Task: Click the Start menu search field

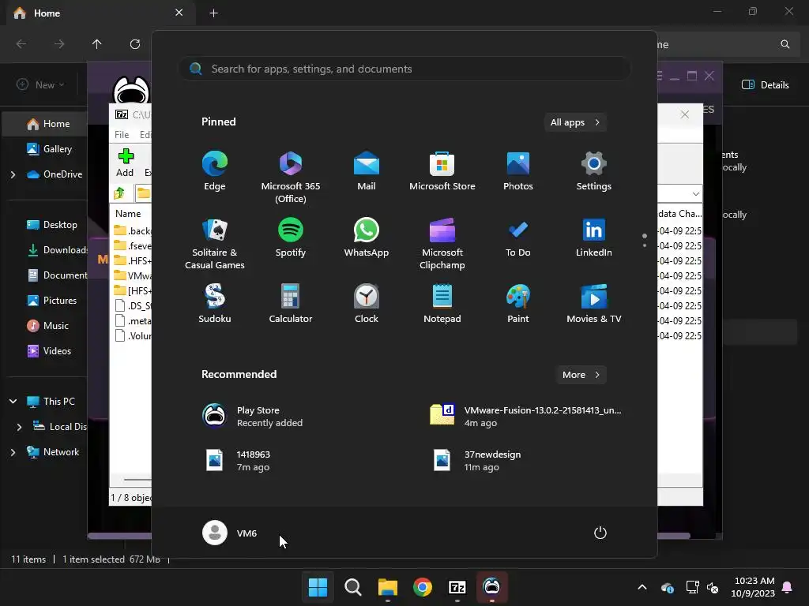Action: click(404, 69)
